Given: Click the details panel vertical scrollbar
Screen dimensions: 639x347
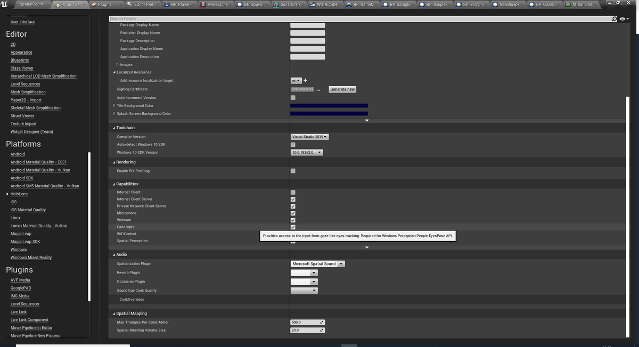Looking at the screenshot, I should [x=628, y=216].
